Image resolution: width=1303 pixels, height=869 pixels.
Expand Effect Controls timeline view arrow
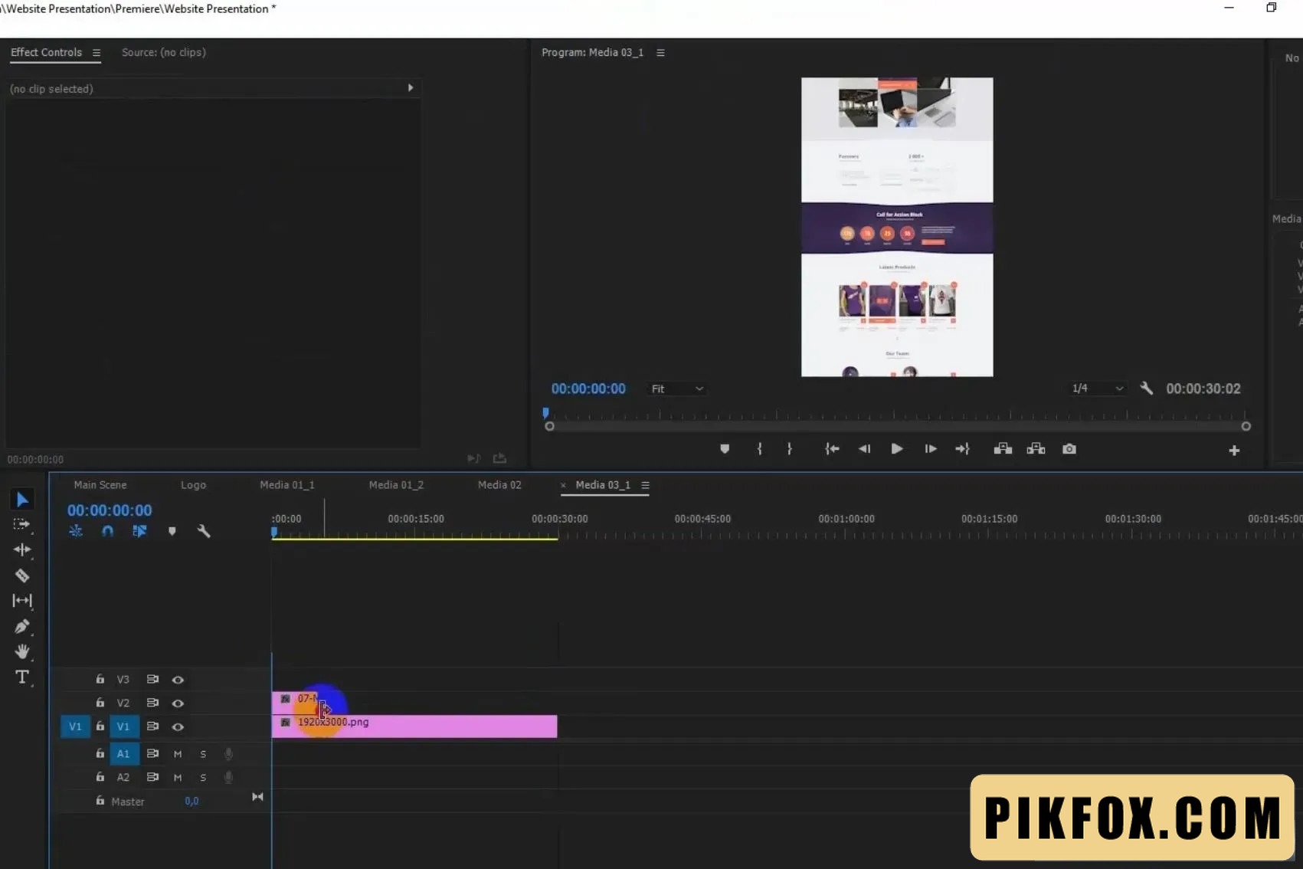point(411,88)
